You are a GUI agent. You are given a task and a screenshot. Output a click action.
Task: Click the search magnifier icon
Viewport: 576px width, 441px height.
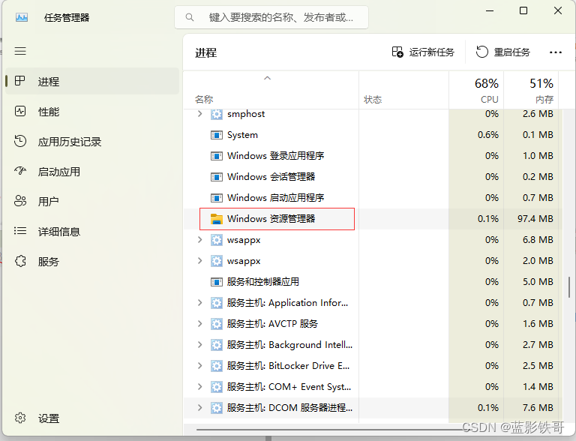coord(190,17)
